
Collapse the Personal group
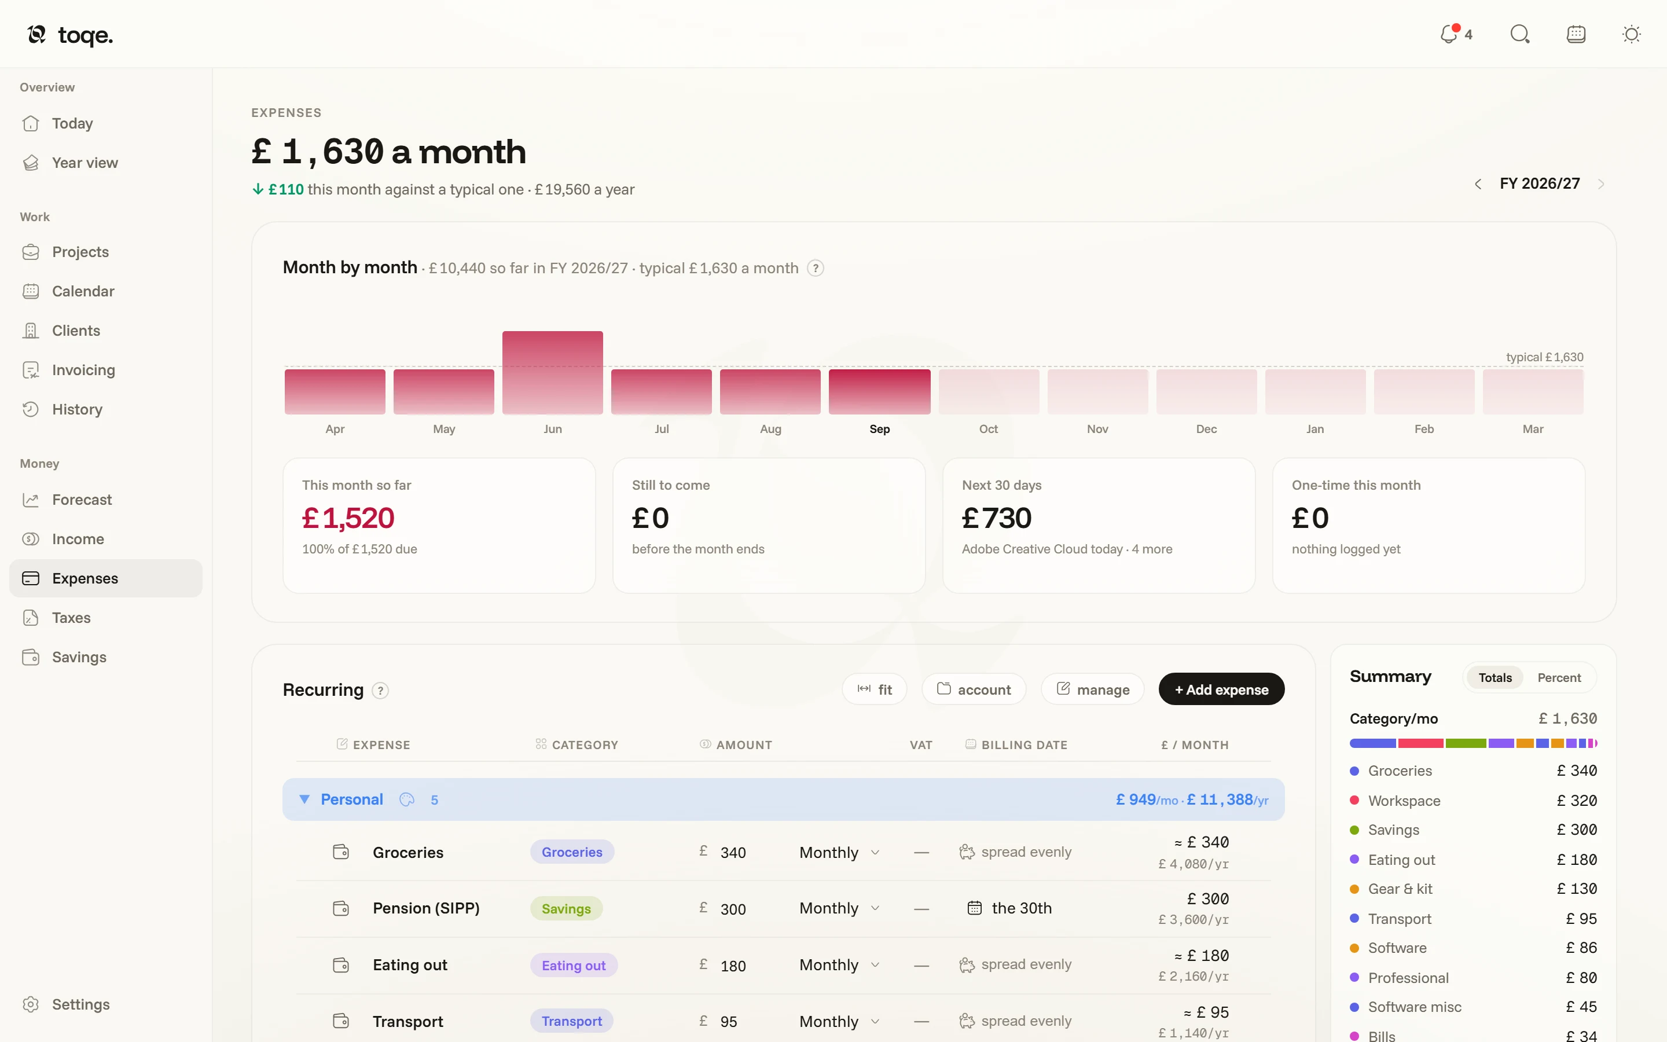coord(304,799)
